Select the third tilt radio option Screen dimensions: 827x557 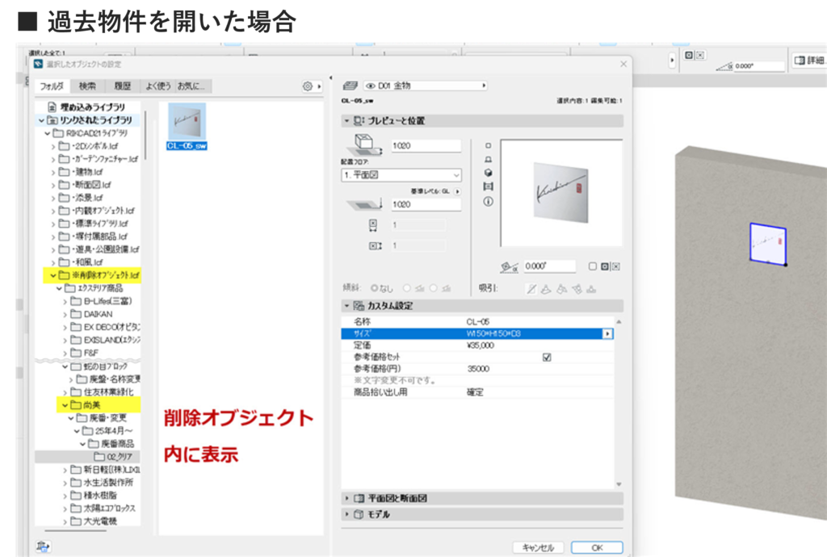point(433,288)
